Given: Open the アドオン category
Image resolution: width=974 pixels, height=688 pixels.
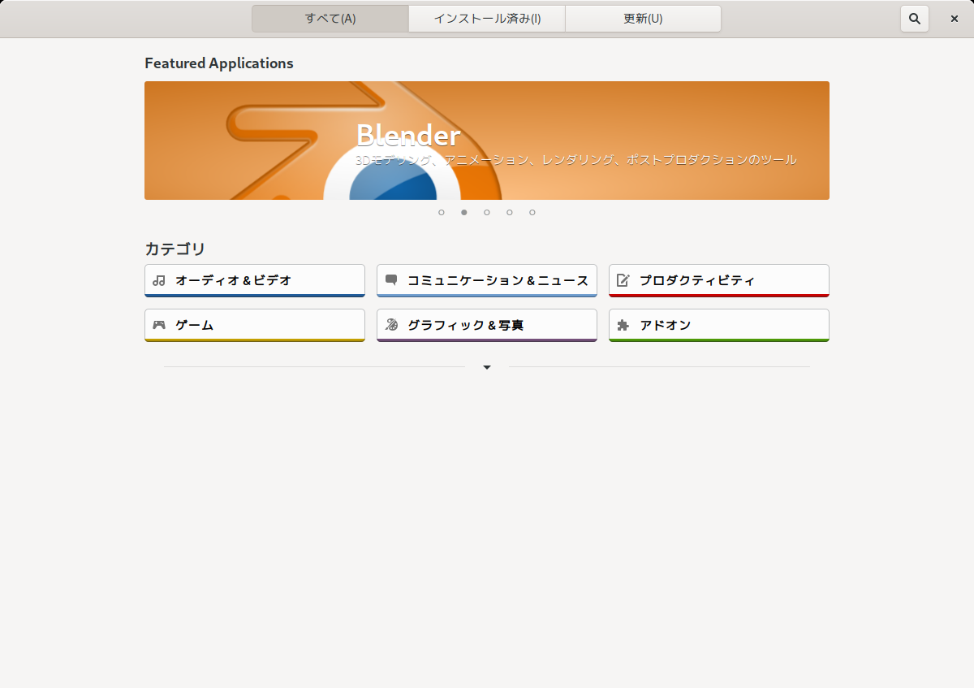Looking at the screenshot, I should 719,325.
